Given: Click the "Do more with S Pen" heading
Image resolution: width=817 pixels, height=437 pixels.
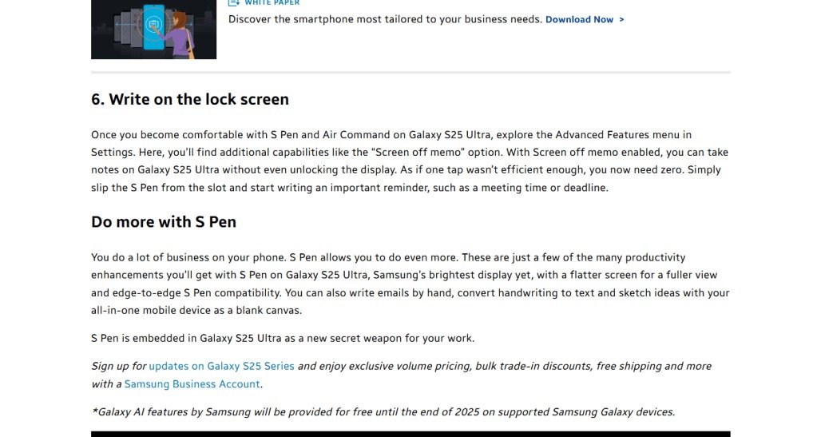Looking at the screenshot, I should pyautogui.click(x=164, y=221).
